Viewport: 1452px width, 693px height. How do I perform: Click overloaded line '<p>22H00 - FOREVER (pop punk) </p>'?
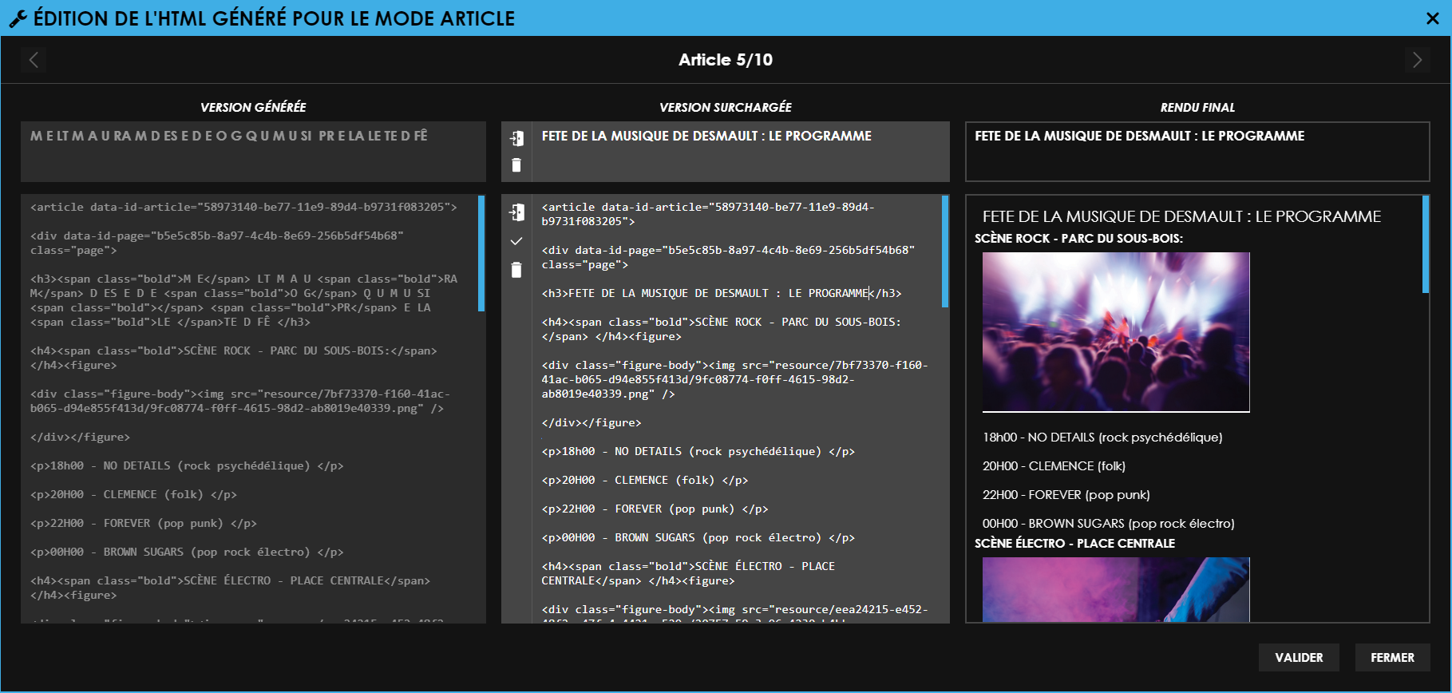click(x=655, y=509)
